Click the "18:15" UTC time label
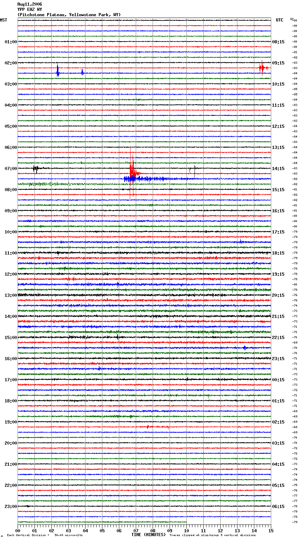 [x=278, y=253]
